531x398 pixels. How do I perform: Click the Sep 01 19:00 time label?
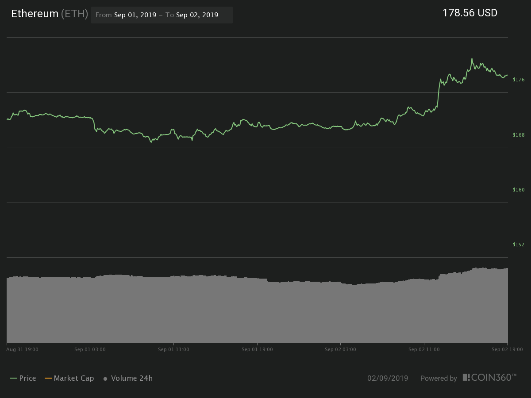pyautogui.click(x=257, y=349)
